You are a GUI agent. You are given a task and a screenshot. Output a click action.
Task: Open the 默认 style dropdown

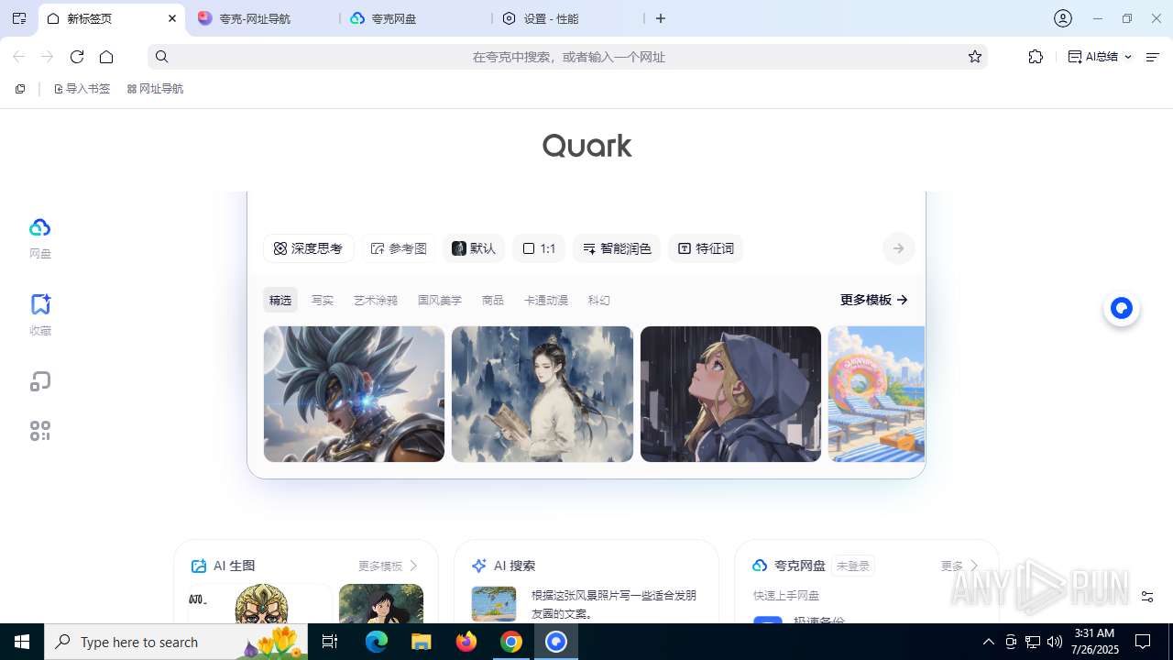pos(474,248)
